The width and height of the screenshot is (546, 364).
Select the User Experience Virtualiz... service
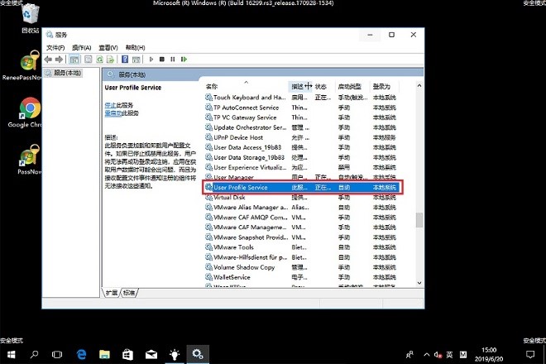tap(301, 168)
